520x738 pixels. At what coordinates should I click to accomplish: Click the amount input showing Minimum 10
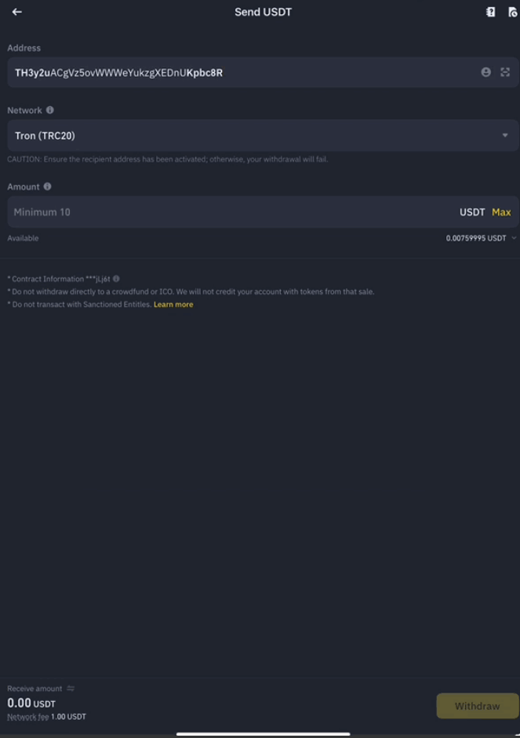(x=157, y=211)
